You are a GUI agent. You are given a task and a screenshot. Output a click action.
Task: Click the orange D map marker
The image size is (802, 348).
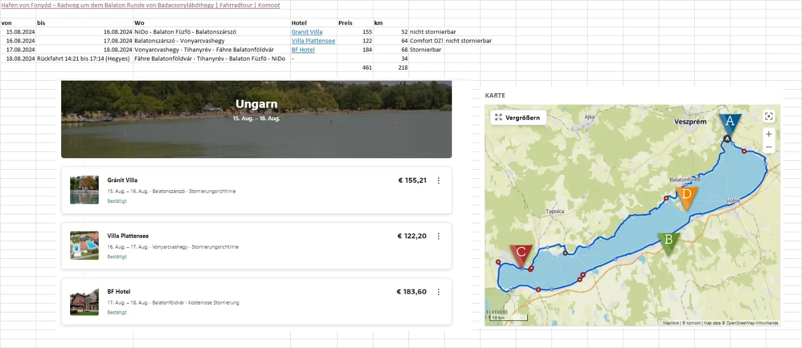(686, 195)
